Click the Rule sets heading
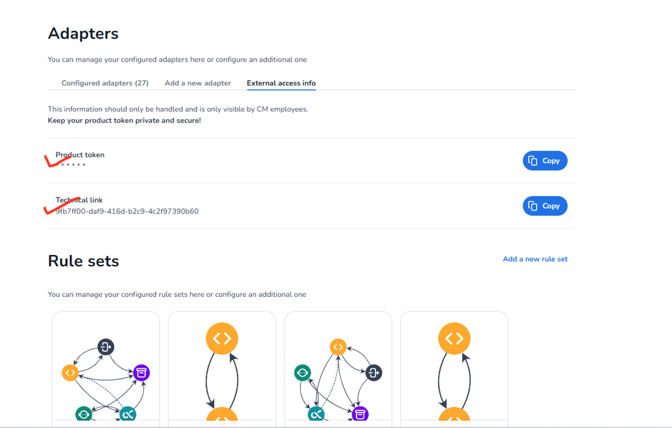The height and width of the screenshot is (428, 672). click(x=83, y=261)
